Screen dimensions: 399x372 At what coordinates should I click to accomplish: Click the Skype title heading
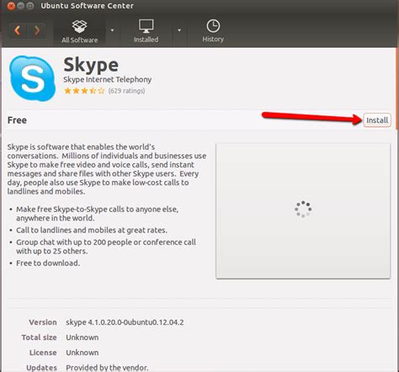pyautogui.click(x=91, y=65)
